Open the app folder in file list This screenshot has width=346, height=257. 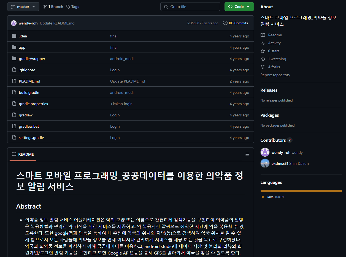click(x=22, y=47)
